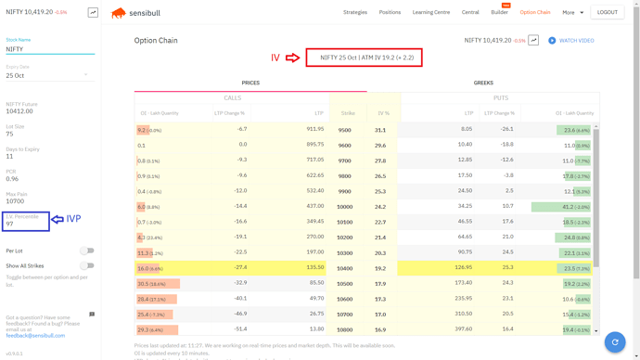The width and height of the screenshot is (640, 360).
Task: Open the Central page
Action: (x=470, y=12)
